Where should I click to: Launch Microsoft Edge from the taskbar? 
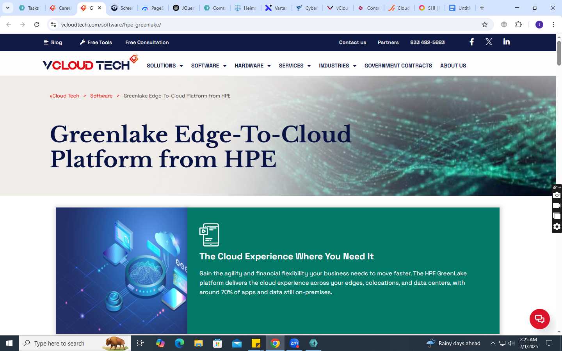tap(180, 343)
